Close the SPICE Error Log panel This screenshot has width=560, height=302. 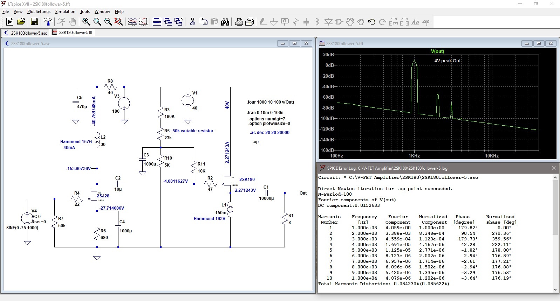pyautogui.click(x=554, y=168)
